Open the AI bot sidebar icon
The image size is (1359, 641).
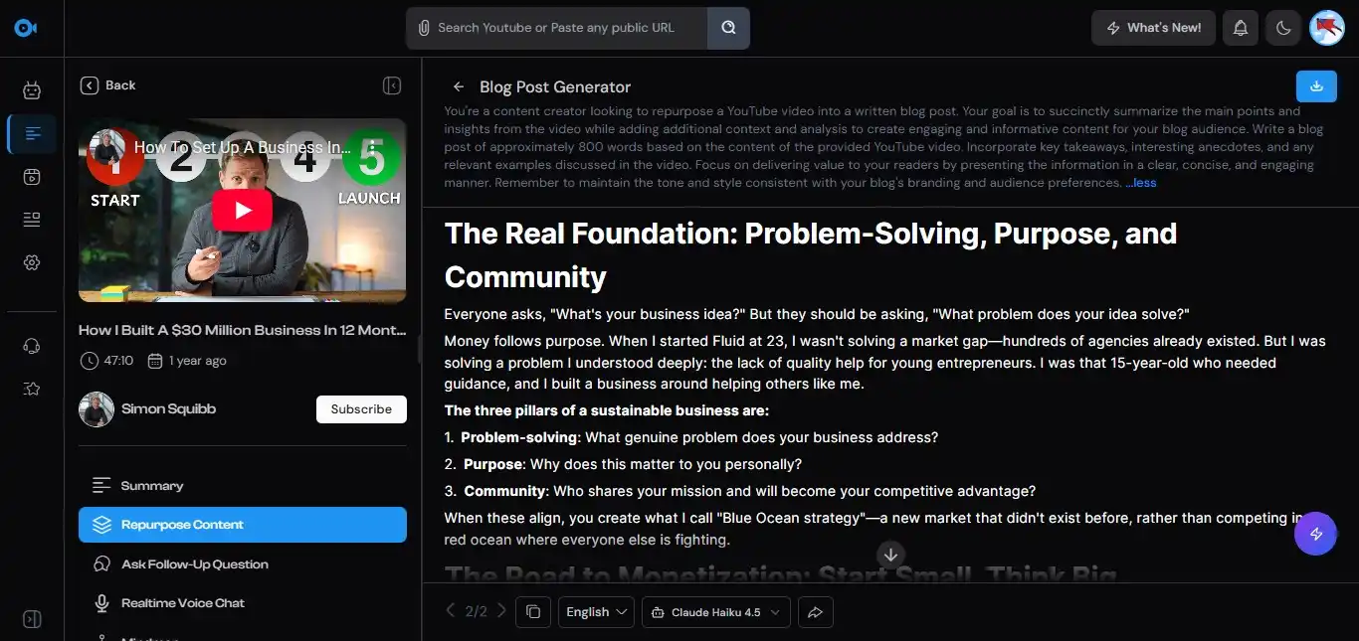pyautogui.click(x=32, y=90)
